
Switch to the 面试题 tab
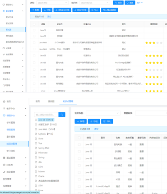pyautogui.click(x=51, y=102)
